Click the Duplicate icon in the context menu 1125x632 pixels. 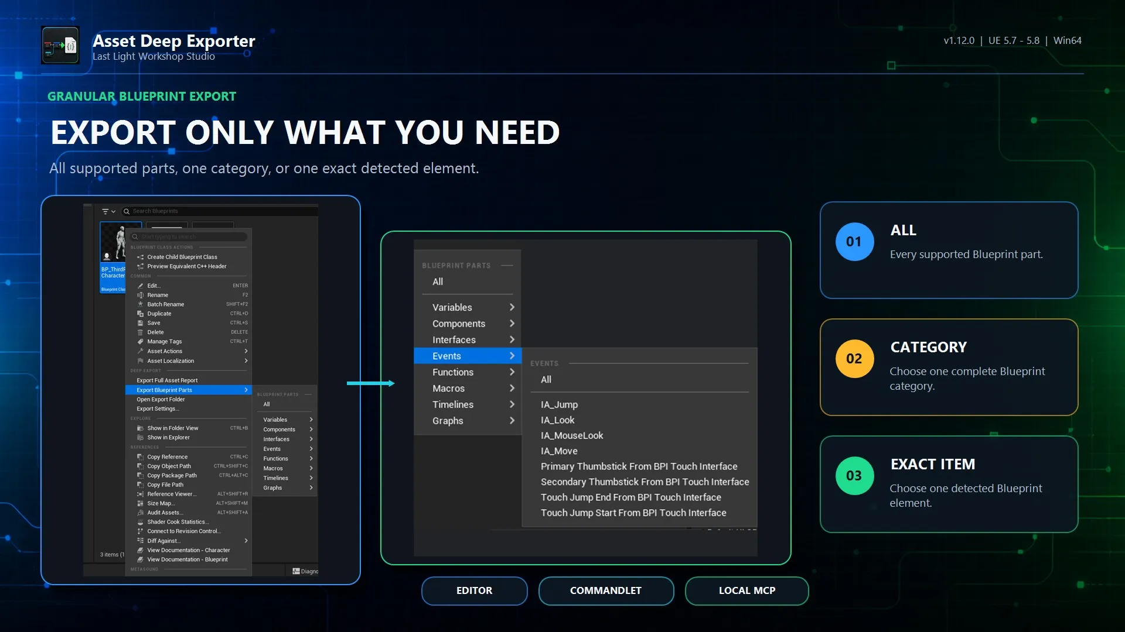pyautogui.click(x=140, y=314)
